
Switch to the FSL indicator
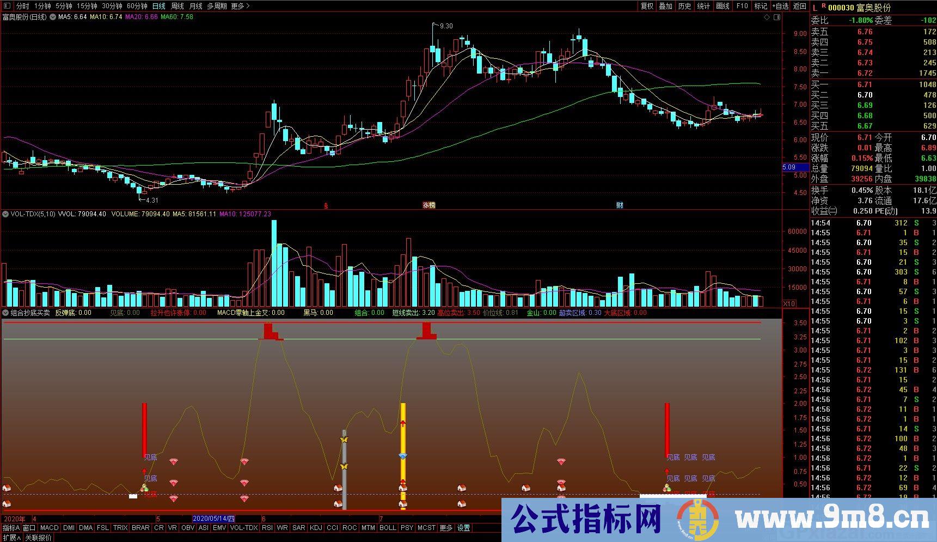pos(103,528)
